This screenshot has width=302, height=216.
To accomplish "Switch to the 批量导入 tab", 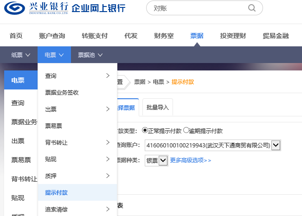I will [158, 108].
